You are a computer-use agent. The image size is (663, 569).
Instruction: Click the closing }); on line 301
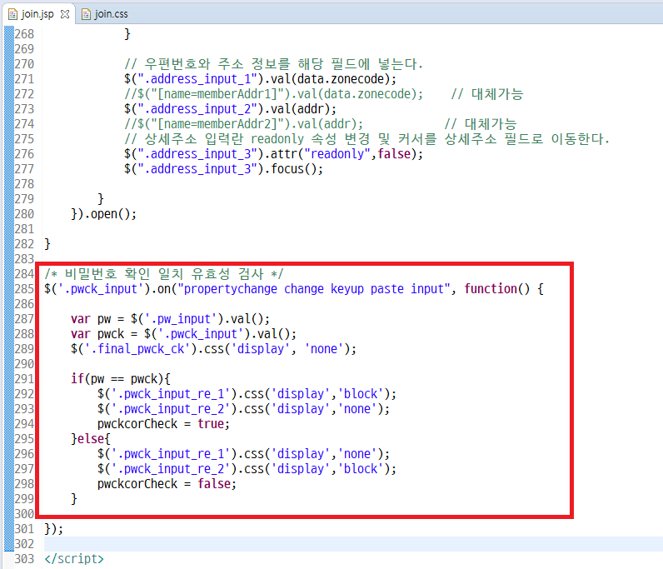point(53,529)
